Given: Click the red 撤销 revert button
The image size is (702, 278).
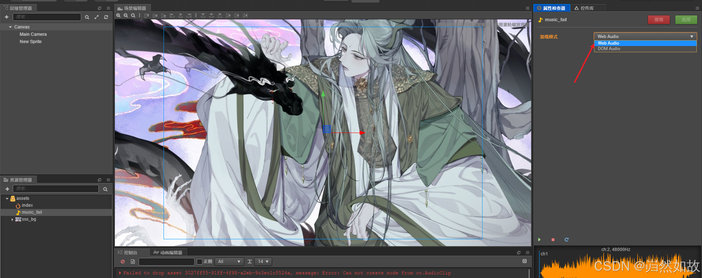Looking at the screenshot, I should 659,20.
